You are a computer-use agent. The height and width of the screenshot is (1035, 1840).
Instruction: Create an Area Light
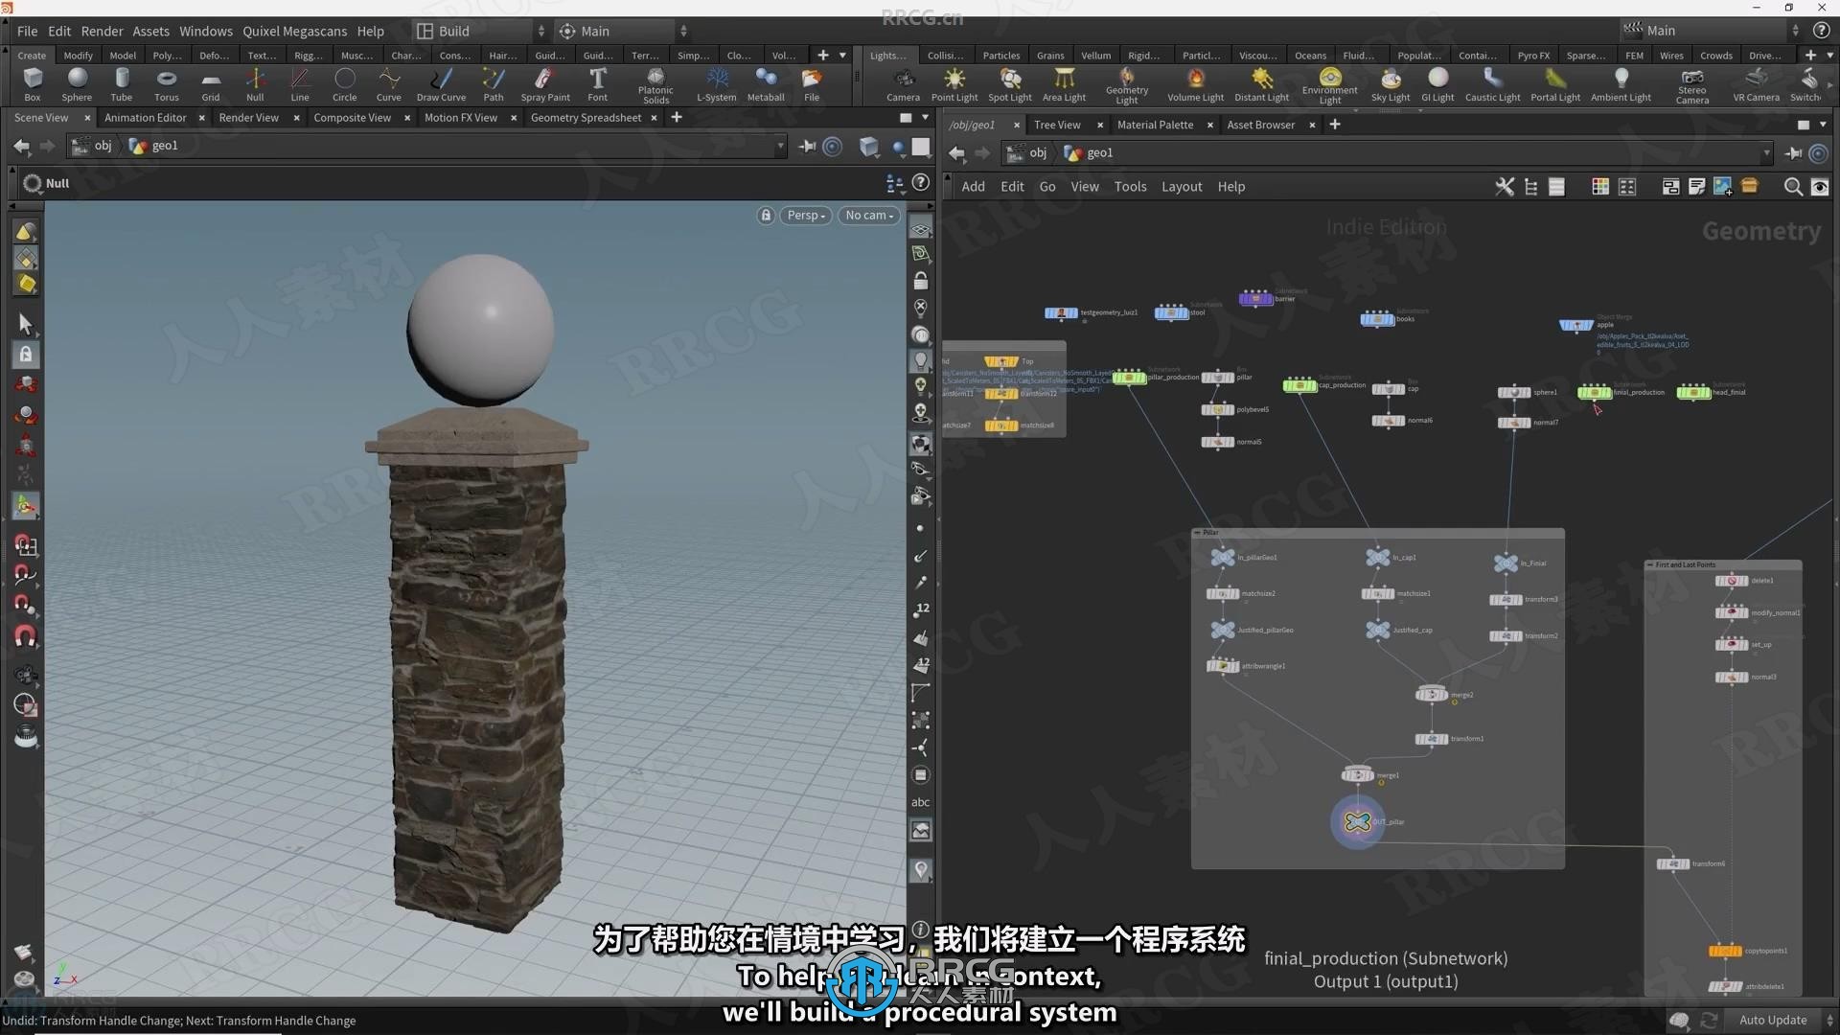click(1064, 83)
